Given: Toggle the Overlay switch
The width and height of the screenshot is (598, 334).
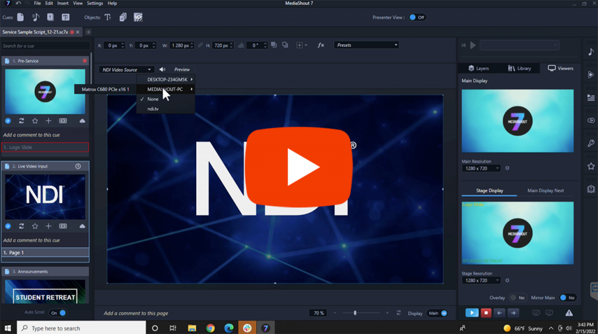Looking at the screenshot, I should [x=517, y=298].
